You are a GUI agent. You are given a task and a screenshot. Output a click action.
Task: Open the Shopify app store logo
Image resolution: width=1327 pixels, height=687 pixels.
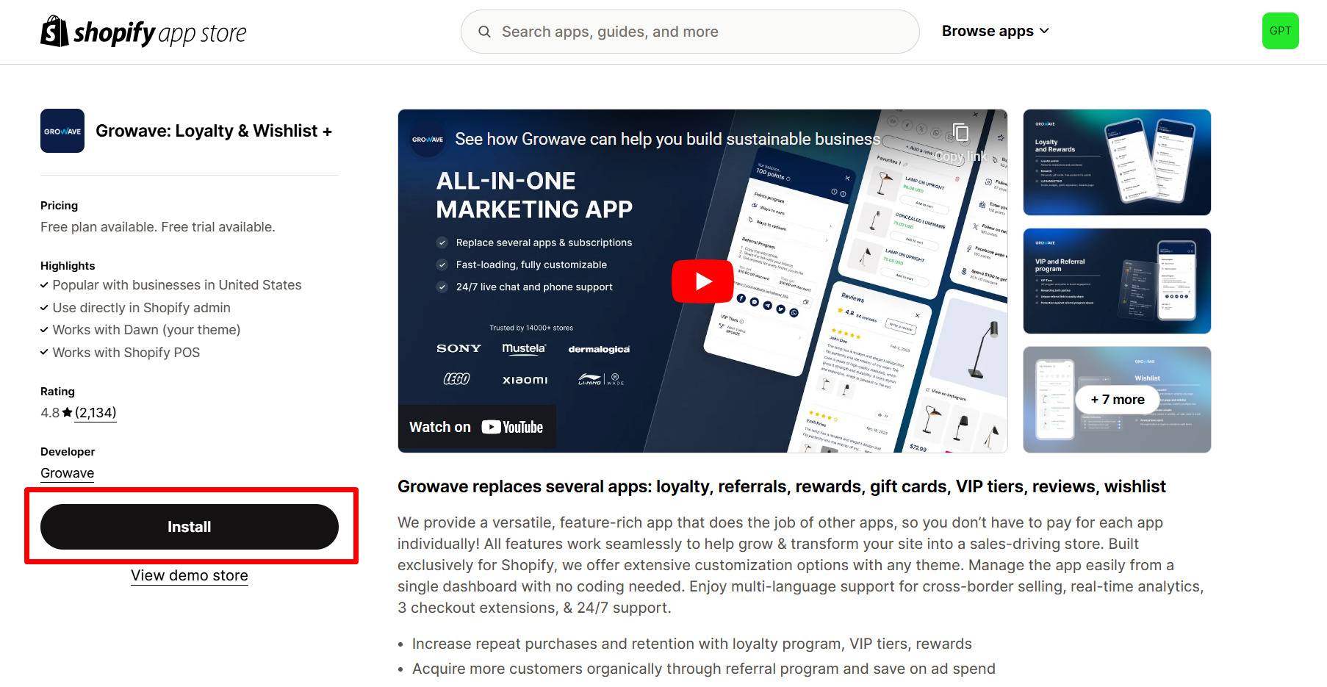point(143,32)
